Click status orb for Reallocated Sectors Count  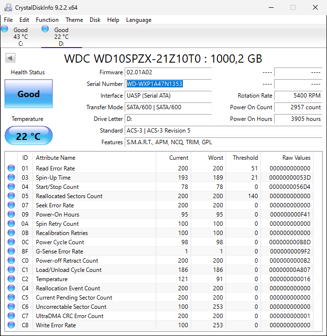pyautogui.click(x=11, y=196)
